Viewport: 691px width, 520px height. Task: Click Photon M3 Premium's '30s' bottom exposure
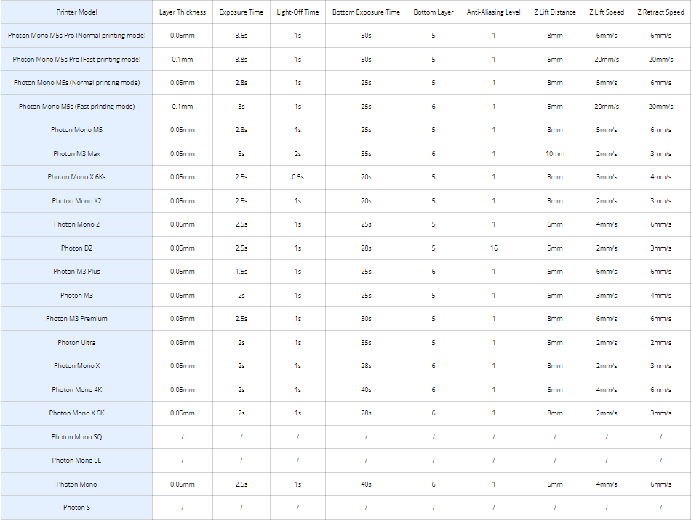click(366, 319)
